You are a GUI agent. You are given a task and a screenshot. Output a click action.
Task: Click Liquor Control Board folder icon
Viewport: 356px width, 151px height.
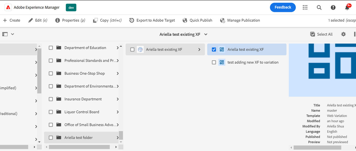pos(59,112)
